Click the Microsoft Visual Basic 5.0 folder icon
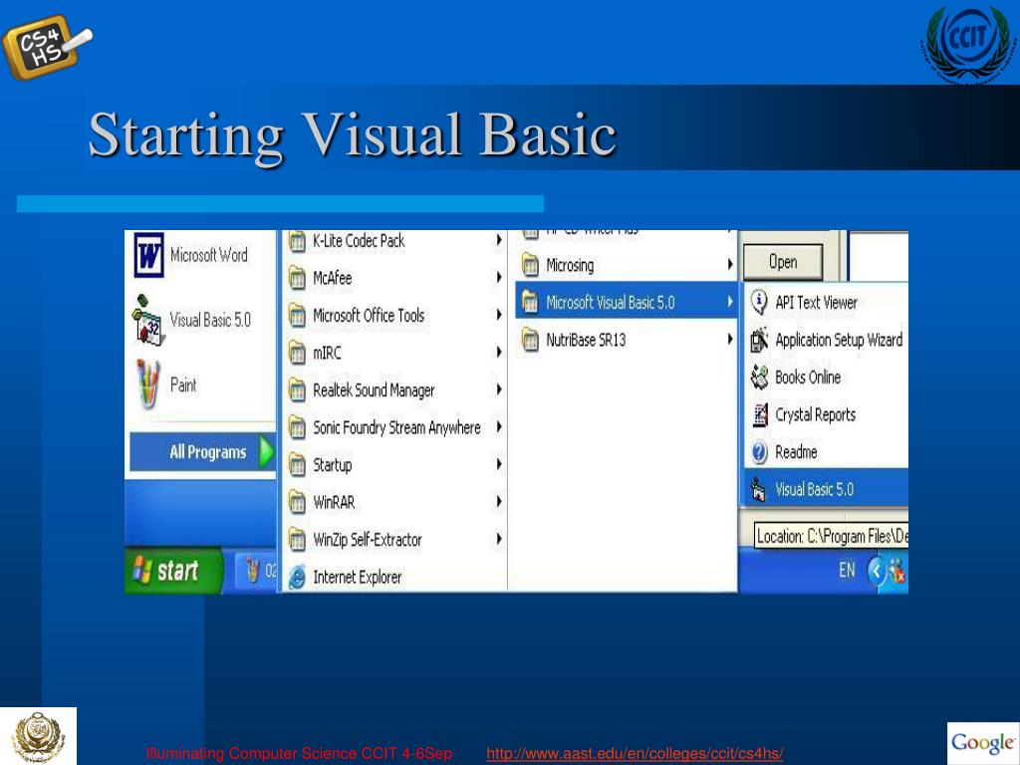Screen dimensions: 1020x765 pyautogui.click(x=530, y=302)
